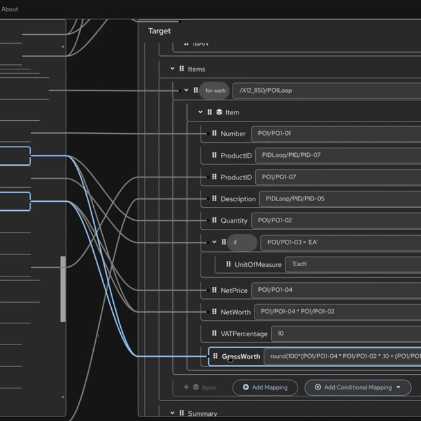The width and height of the screenshot is (421, 421).
Task: Click the grip handle beside the Item row
Action: pos(210,112)
